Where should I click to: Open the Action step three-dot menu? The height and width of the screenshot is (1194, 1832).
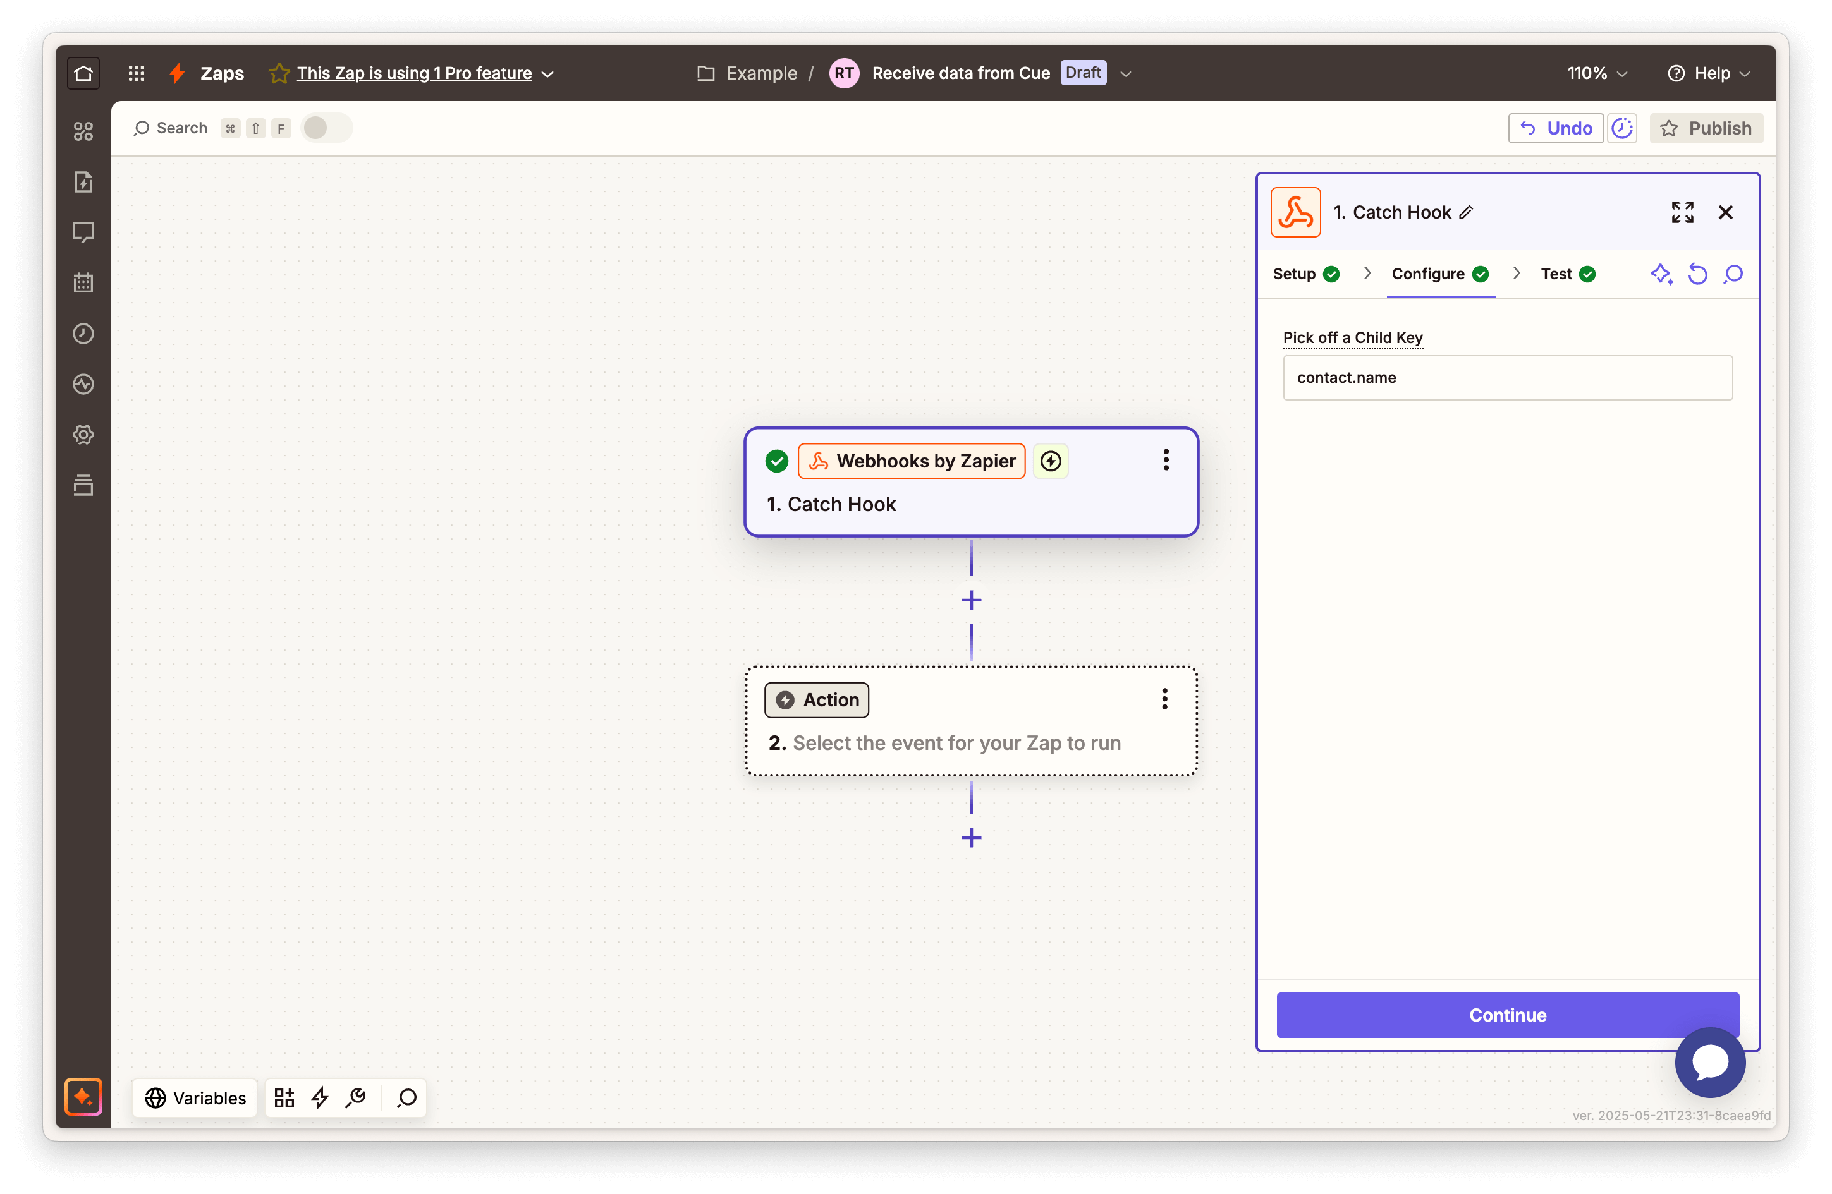pyautogui.click(x=1164, y=699)
